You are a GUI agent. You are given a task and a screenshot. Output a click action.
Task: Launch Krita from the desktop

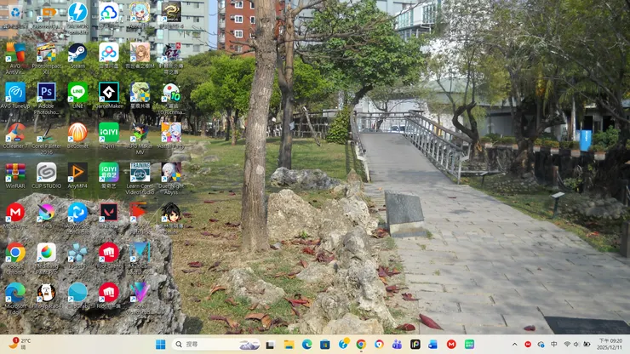click(x=46, y=213)
